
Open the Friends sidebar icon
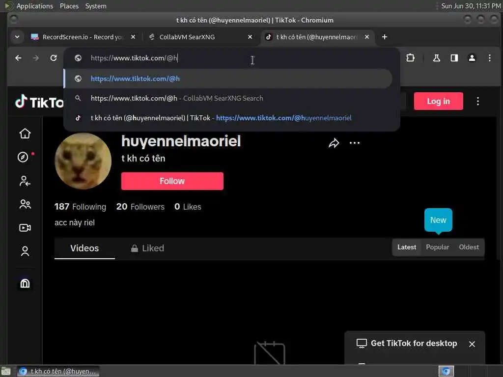[25, 204]
